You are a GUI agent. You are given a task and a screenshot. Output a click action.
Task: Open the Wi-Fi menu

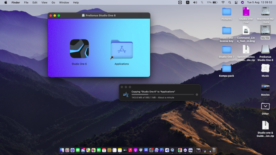223,2
